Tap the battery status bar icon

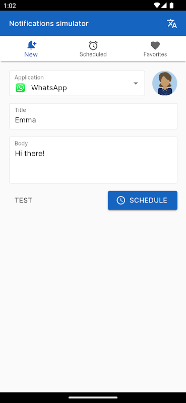pos(171,5)
